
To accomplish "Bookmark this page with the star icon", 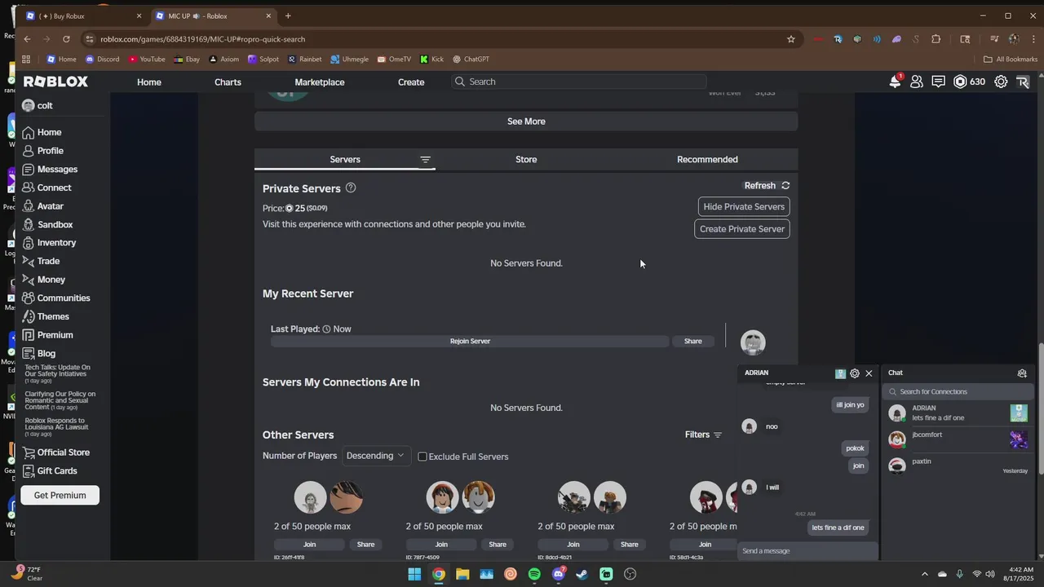I will pos(790,39).
